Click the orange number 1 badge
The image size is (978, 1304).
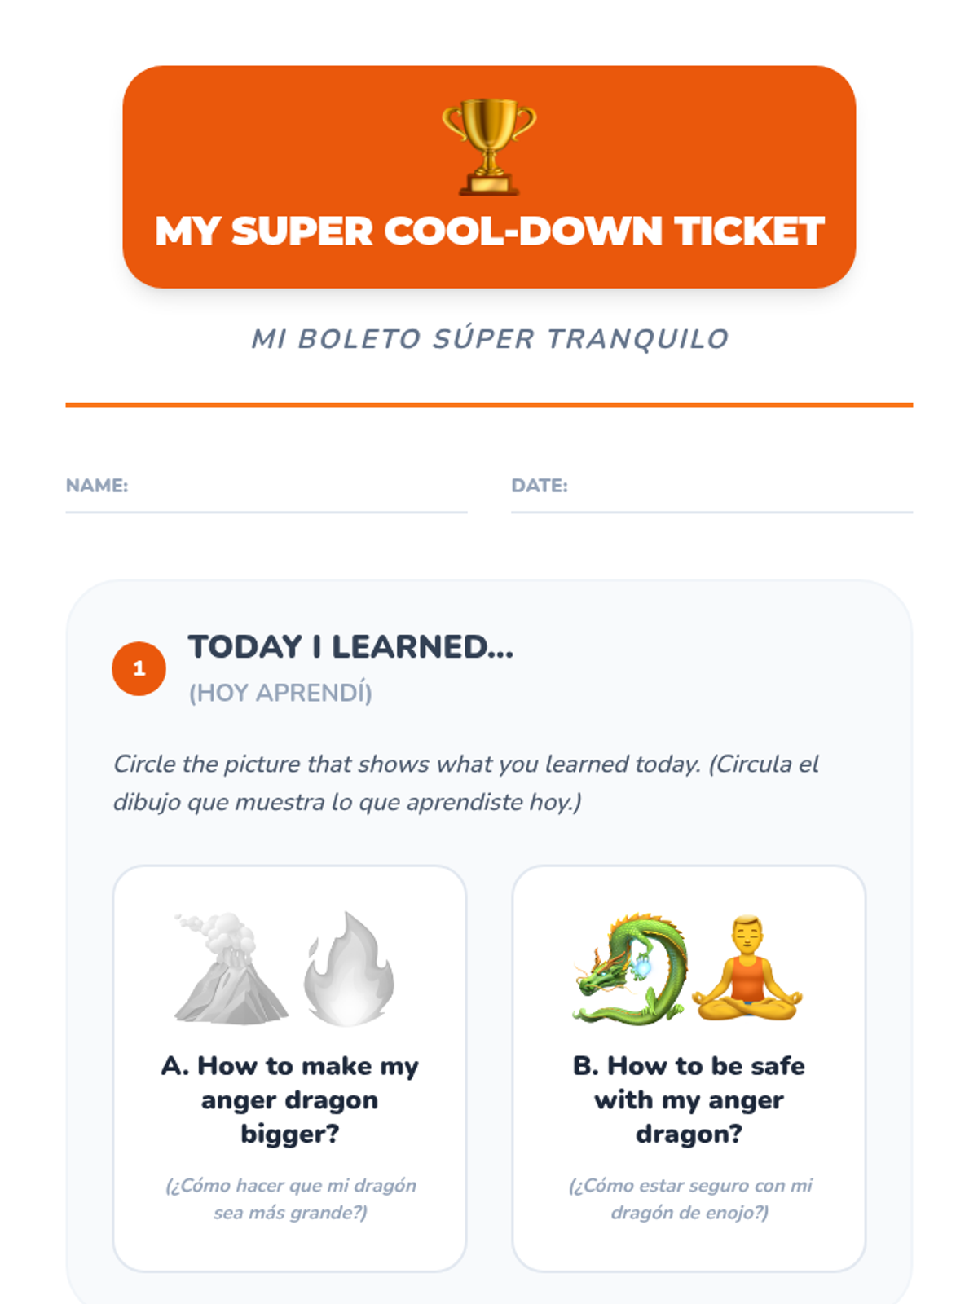(x=139, y=668)
